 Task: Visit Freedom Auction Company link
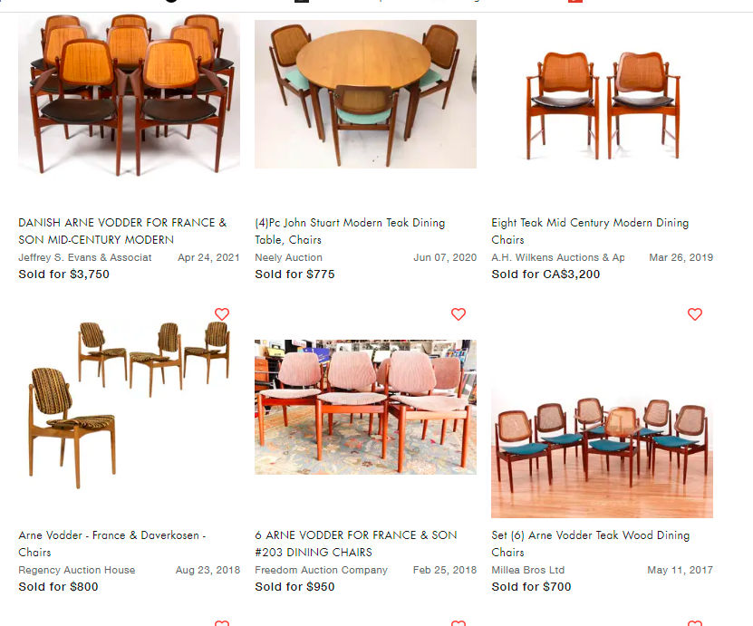pos(322,570)
